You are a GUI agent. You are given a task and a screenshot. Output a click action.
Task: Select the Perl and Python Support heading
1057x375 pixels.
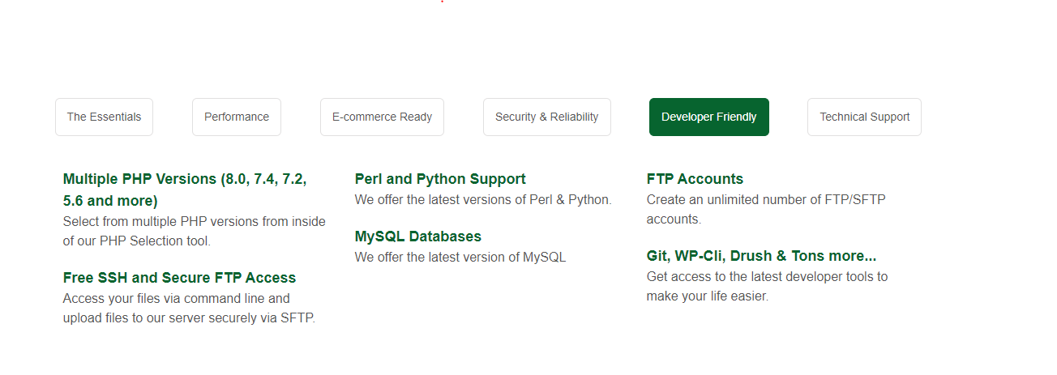pyautogui.click(x=440, y=179)
